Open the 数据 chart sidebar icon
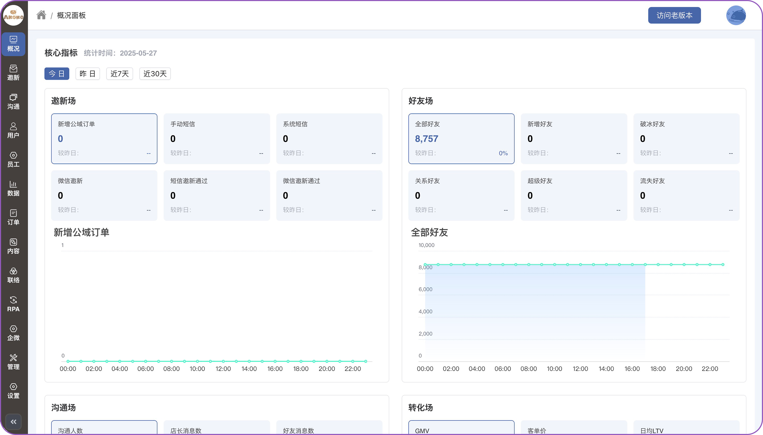The image size is (763, 435). pos(13,188)
